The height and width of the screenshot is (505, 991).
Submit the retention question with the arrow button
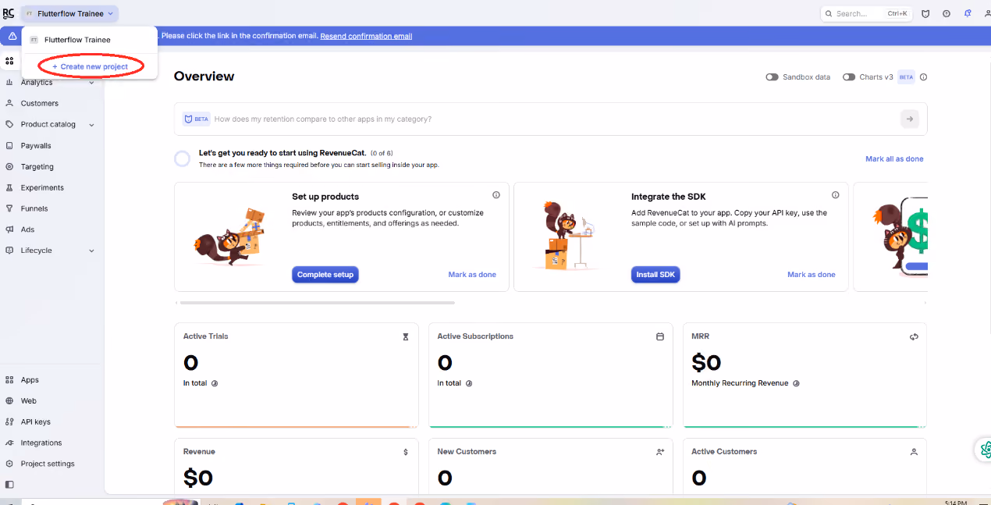point(909,119)
